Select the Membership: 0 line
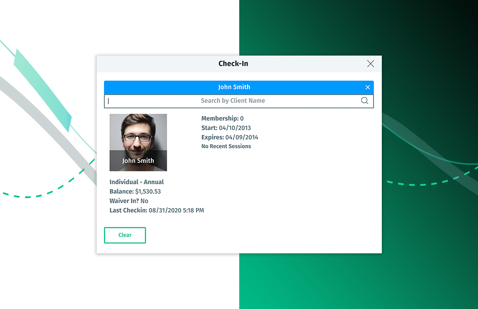 click(222, 118)
